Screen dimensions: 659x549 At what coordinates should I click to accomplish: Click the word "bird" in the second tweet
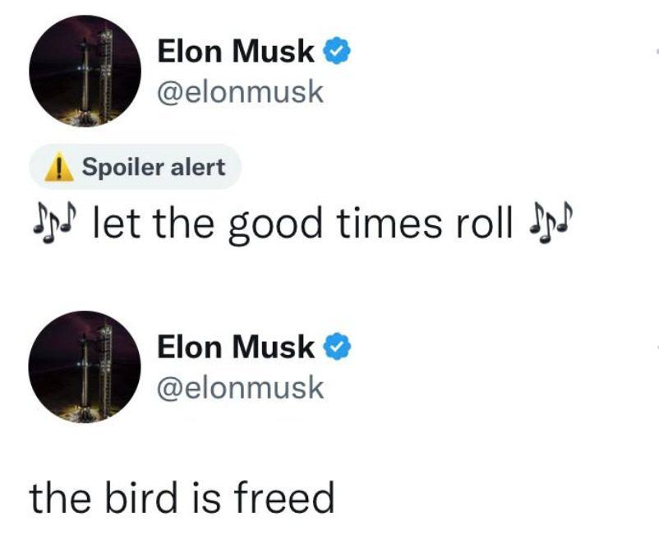pos(141,497)
